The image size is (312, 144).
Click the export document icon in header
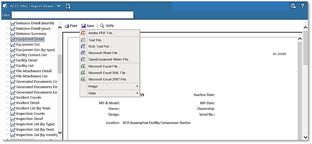[68, 6]
